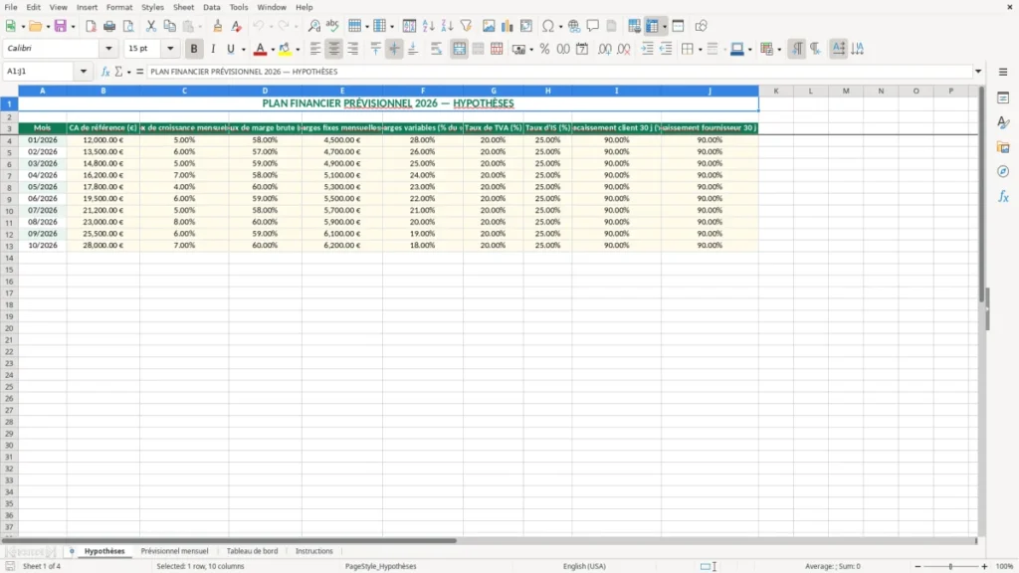The width and height of the screenshot is (1019, 573).
Task: Open a file with the folder icon
Action: pos(35,26)
